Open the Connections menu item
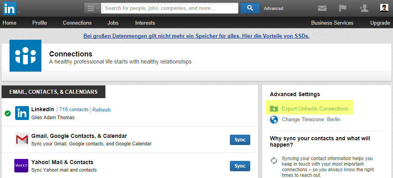393x178 pixels. tap(77, 23)
